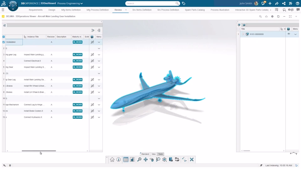Open the help question mark icon
This screenshot has width=301, height=169.
coord(297,3)
